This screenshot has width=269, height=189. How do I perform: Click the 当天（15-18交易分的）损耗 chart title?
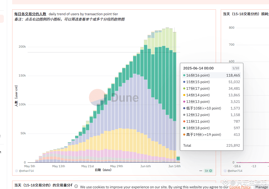(x=246, y=14)
